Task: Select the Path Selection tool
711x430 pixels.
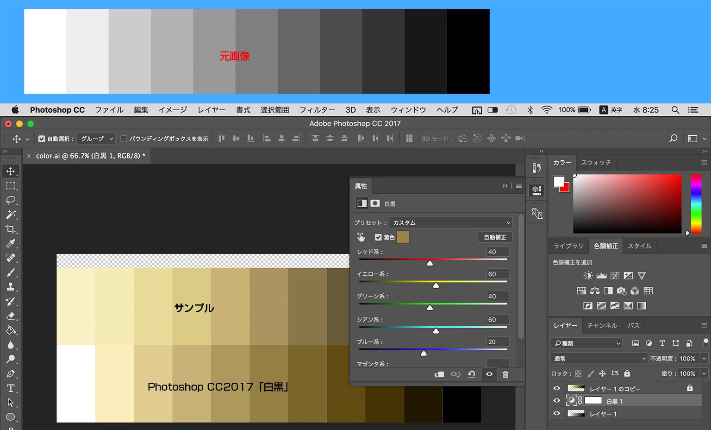Action: pyautogui.click(x=11, y=403)
